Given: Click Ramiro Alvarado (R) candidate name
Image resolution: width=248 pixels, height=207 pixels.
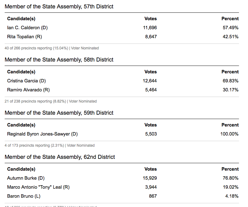Looking at the screenshot, I should coord(28,90).
